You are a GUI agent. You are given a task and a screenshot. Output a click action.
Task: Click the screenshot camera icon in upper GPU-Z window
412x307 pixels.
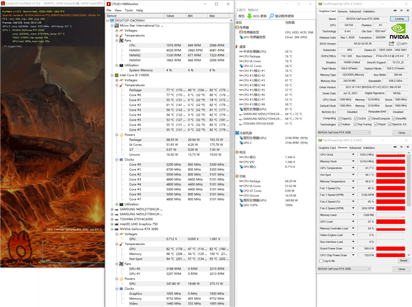(395, 10)
